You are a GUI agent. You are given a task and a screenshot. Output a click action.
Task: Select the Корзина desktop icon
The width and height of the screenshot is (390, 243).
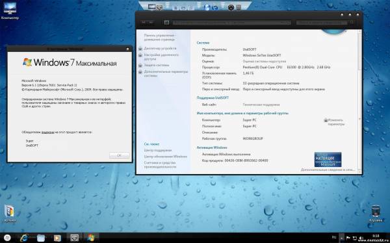point(376,214)
